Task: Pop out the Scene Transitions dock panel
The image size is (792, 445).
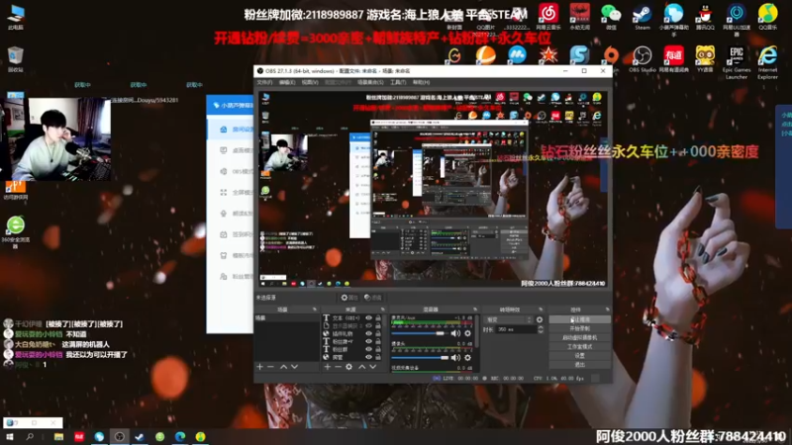Action: [541, 310]
